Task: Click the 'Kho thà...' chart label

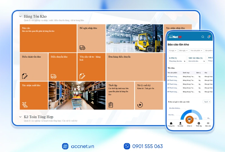Action: tap(171, 115)
